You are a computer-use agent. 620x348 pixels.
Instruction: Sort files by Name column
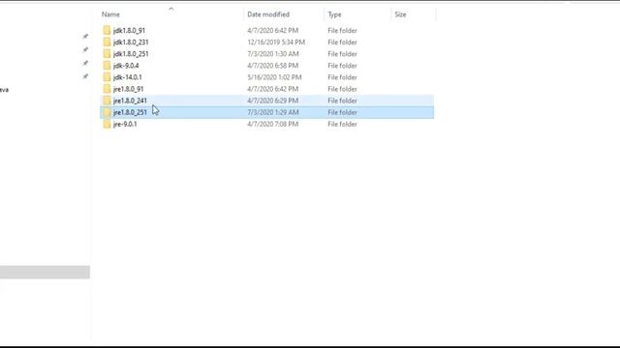(110, 14)
